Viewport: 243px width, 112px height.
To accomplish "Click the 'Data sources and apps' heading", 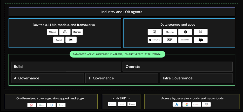I will pos(178,25).
